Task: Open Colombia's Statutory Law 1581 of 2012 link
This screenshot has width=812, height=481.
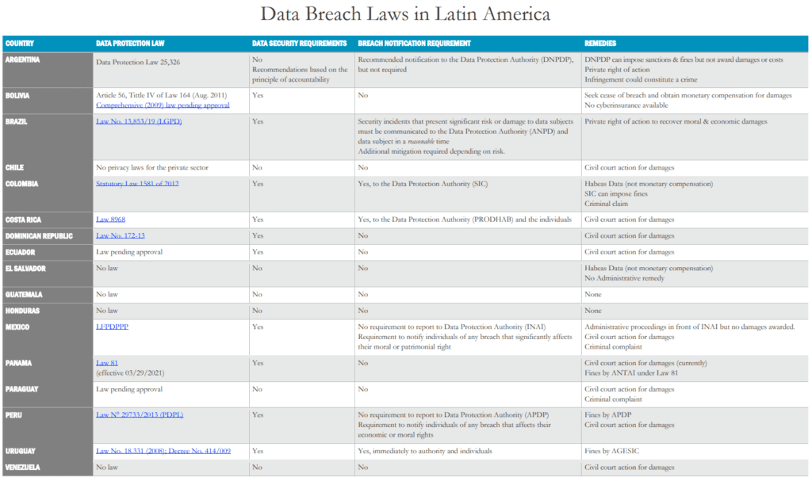Action: [x=137, y=184]
